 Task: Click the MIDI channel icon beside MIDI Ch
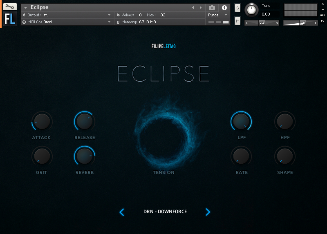[24, 22]
